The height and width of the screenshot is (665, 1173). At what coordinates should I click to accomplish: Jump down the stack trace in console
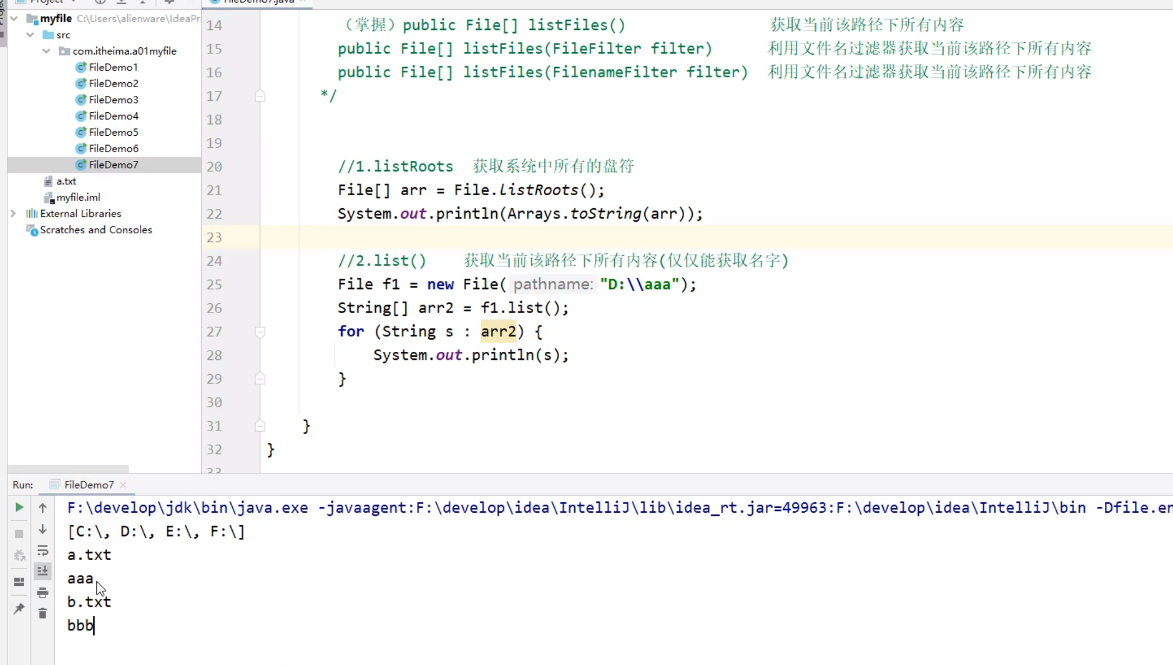click(x=42, y=529)
